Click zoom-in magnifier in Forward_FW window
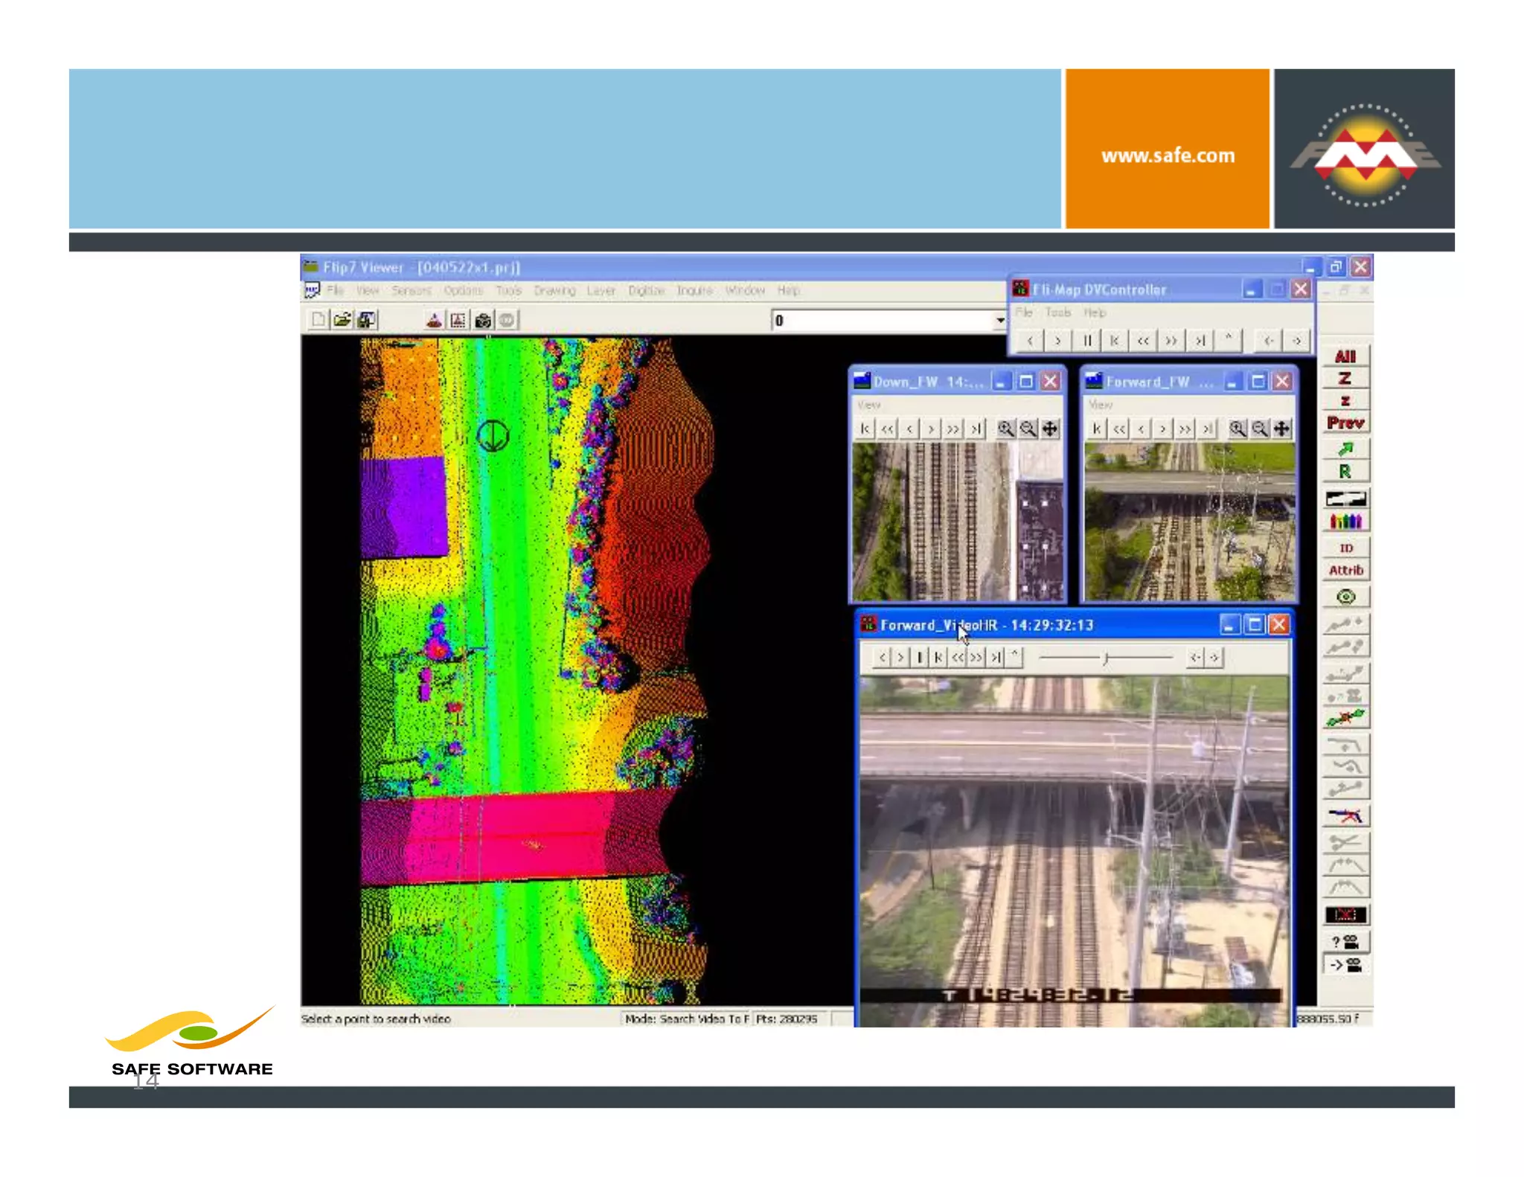Viewport: 1524px width, 1177px height. pyautogui.click(x=1237, y=429)
